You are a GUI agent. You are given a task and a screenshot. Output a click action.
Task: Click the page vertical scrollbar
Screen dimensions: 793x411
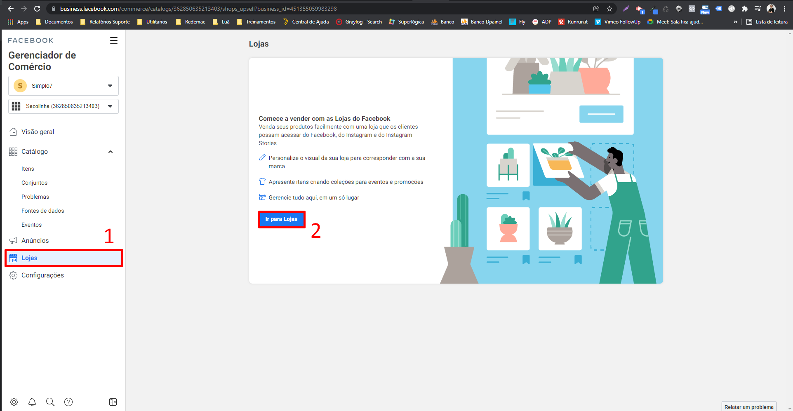click(790, 220)
